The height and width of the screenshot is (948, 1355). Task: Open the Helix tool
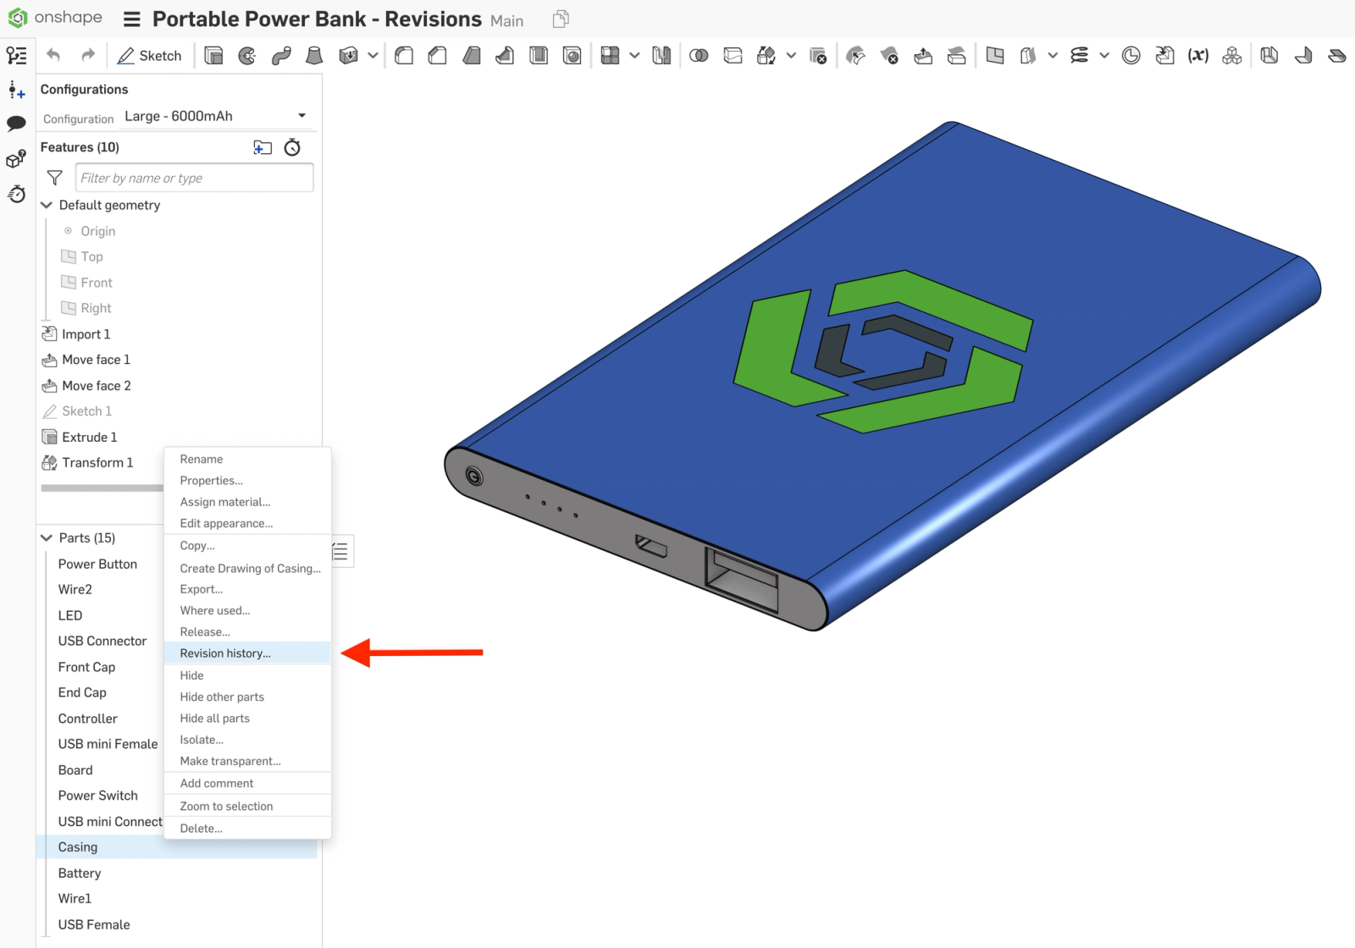[x=1079, y=56]
